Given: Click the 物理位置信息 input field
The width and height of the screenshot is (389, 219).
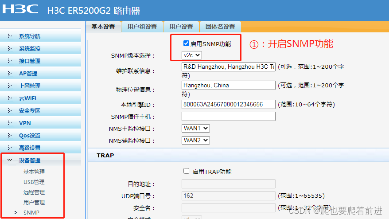Looking at the screenshot, I should (x=229, y=86).
